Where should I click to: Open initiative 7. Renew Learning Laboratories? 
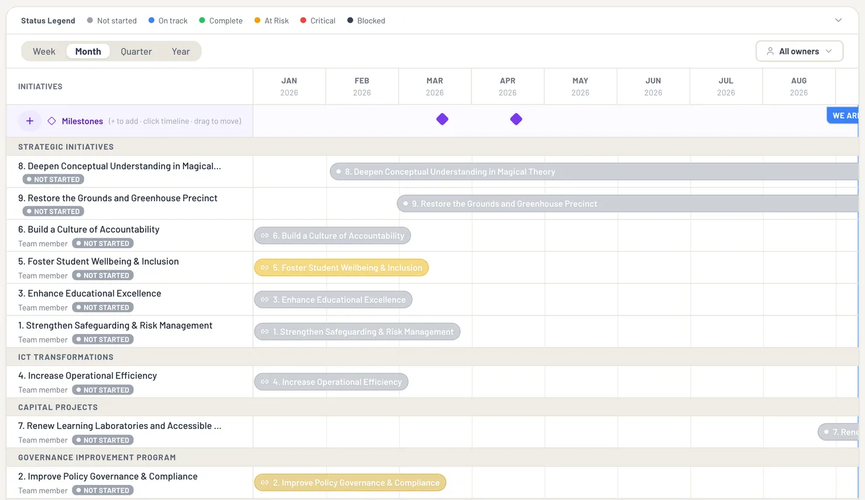(x=119, y=426)
